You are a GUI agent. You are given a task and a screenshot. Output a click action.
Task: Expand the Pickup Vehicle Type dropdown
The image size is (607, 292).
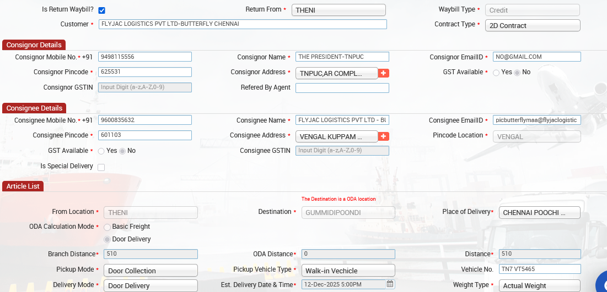348,271
